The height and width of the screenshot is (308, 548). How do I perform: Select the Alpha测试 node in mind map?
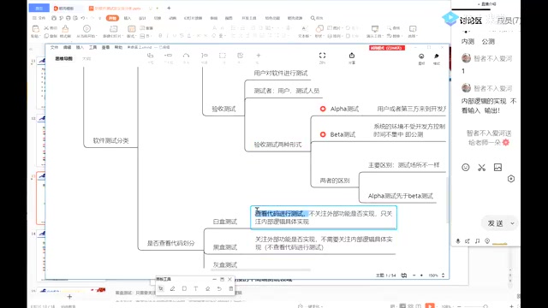click(344, 109)
